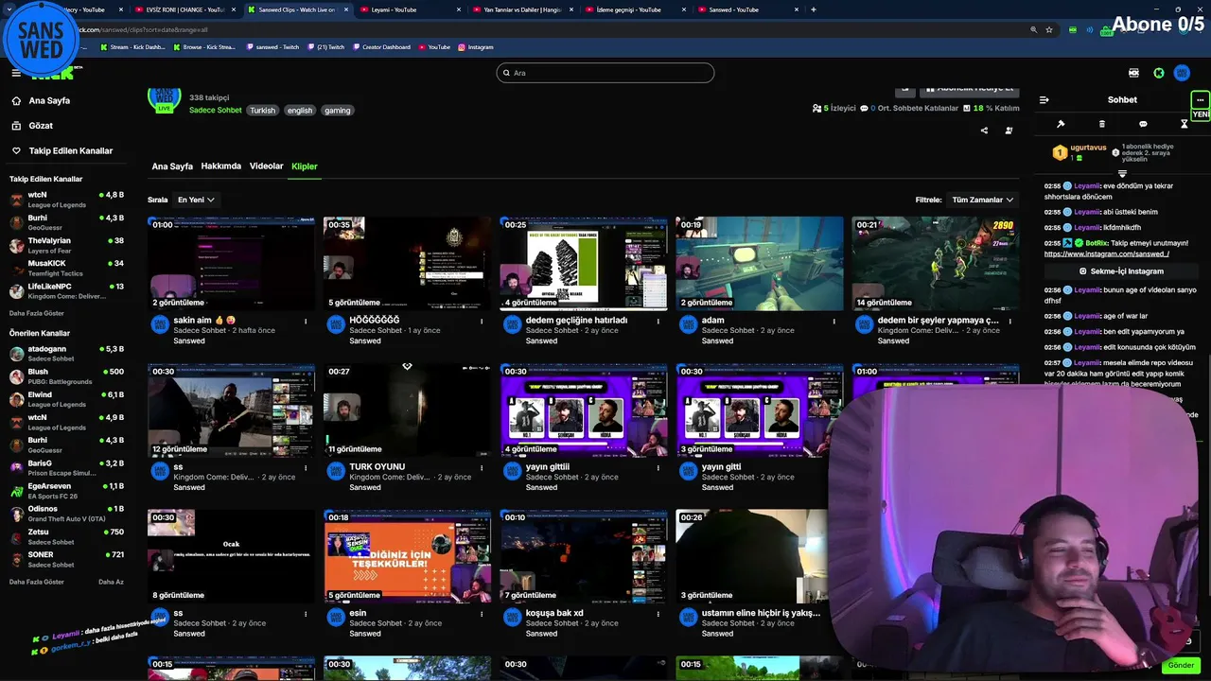Focus the 'Ara' search field

(605, 73)
